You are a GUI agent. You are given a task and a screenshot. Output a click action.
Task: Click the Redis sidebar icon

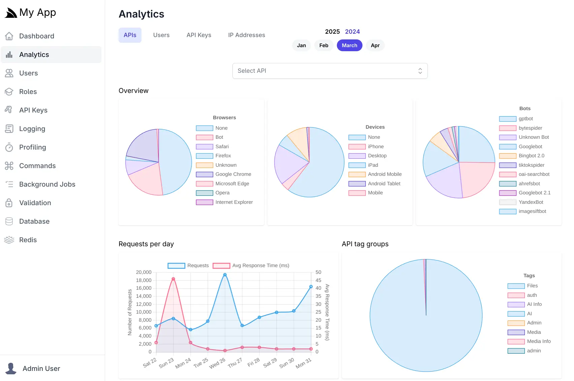[x=9, y=240]
